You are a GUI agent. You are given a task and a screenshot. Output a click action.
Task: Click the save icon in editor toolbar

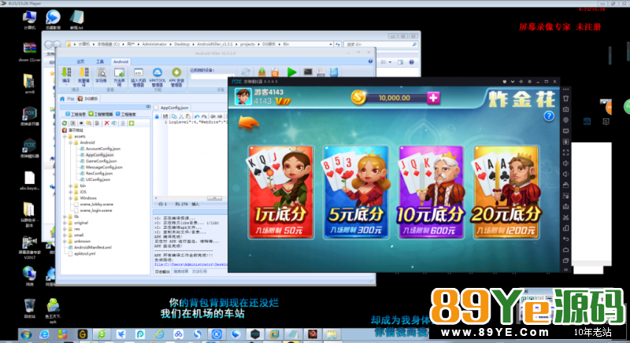165,116
